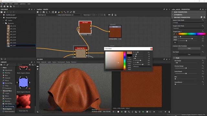
Task: Open the Environment menu in 3D View
Action: 61,62
